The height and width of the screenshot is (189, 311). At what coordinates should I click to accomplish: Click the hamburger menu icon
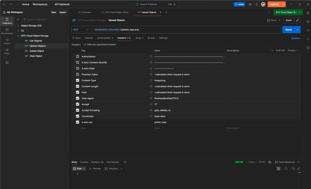point(4,4)
